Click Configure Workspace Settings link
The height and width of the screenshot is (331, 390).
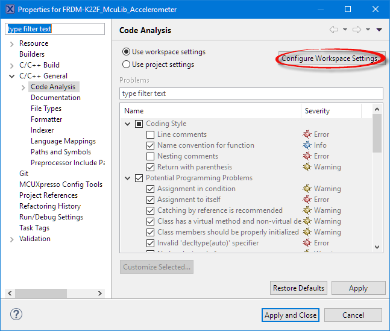330,58
